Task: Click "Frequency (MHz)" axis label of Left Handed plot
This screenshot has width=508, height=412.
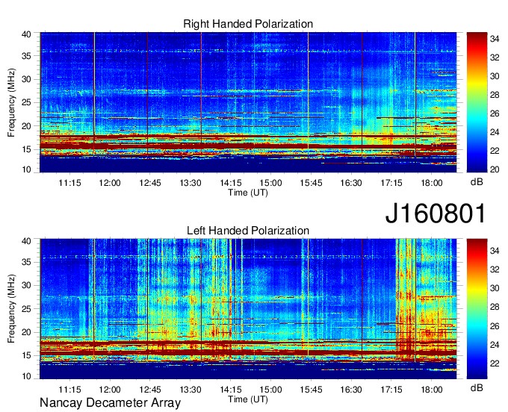Action: click(11, 309)
